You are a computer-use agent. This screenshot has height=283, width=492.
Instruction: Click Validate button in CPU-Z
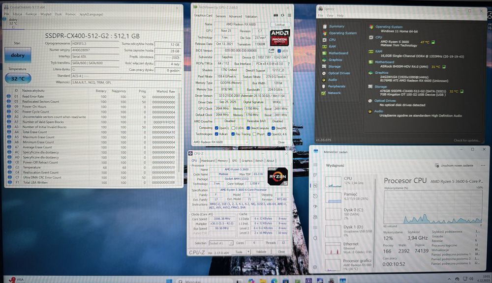tap(261, 252)
